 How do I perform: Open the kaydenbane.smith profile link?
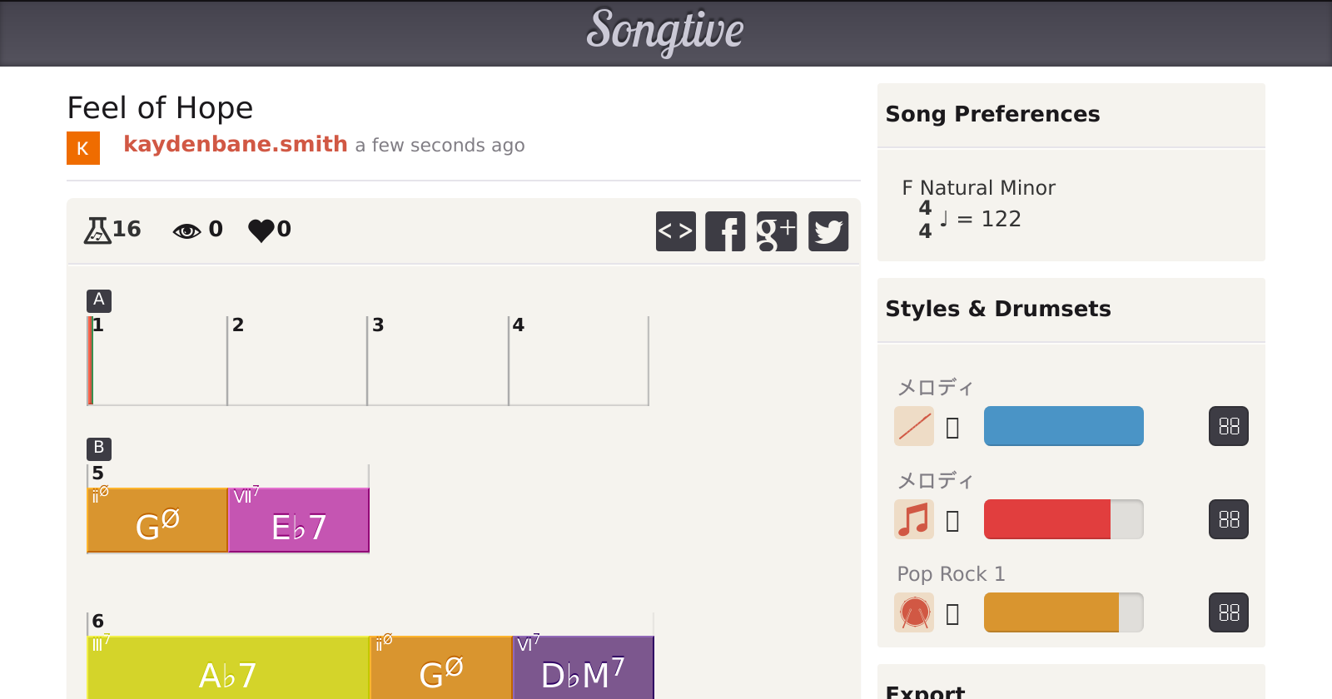coord(236,144)
